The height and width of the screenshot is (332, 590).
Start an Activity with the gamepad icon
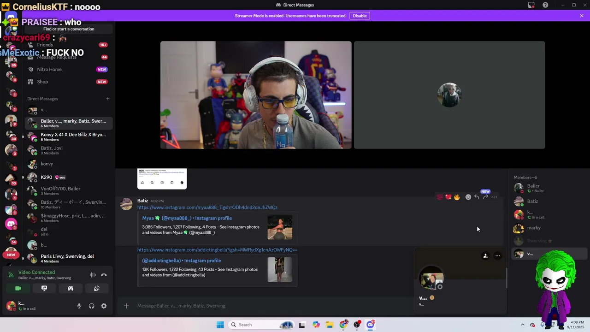[x=71, y=288]
